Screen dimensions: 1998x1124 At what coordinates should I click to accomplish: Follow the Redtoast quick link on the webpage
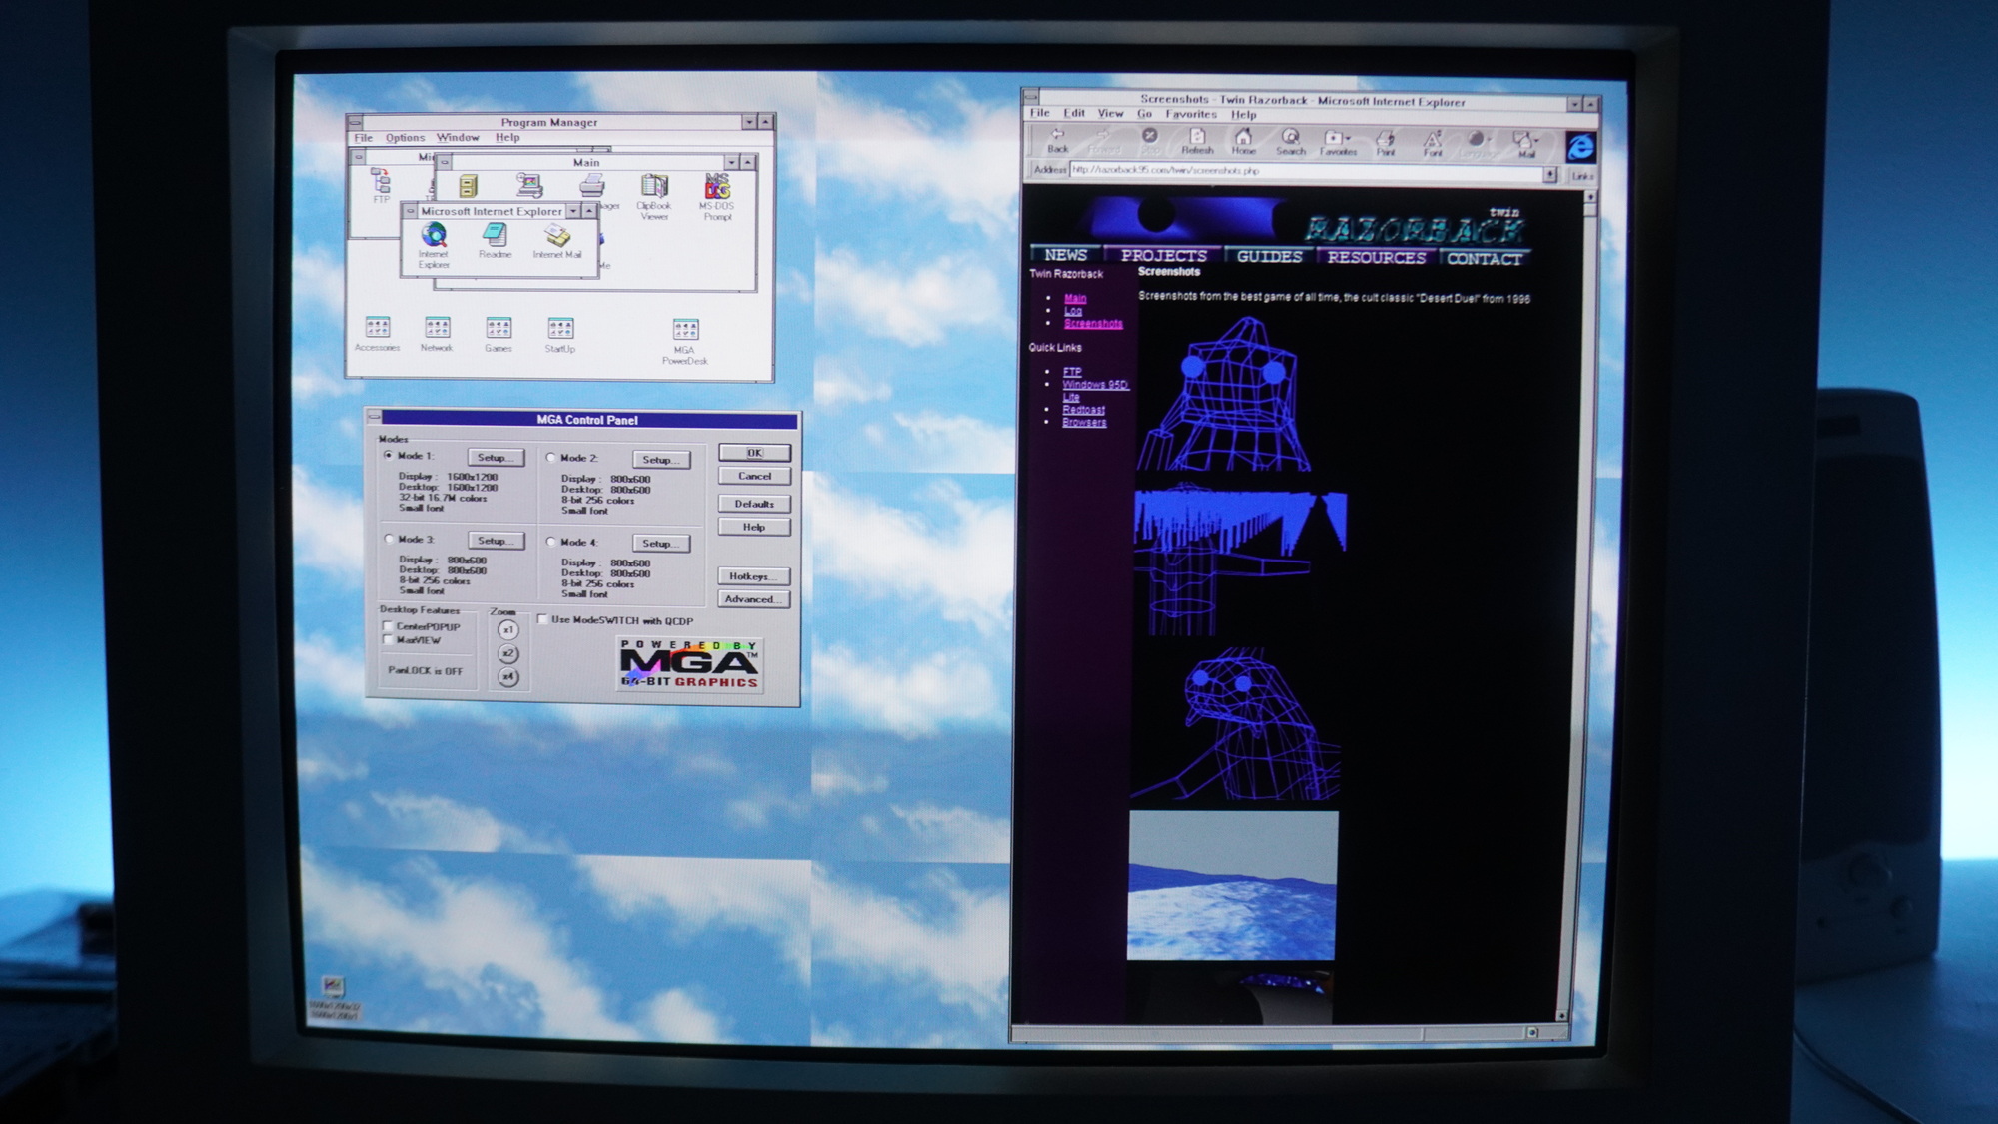(1083, 410)
